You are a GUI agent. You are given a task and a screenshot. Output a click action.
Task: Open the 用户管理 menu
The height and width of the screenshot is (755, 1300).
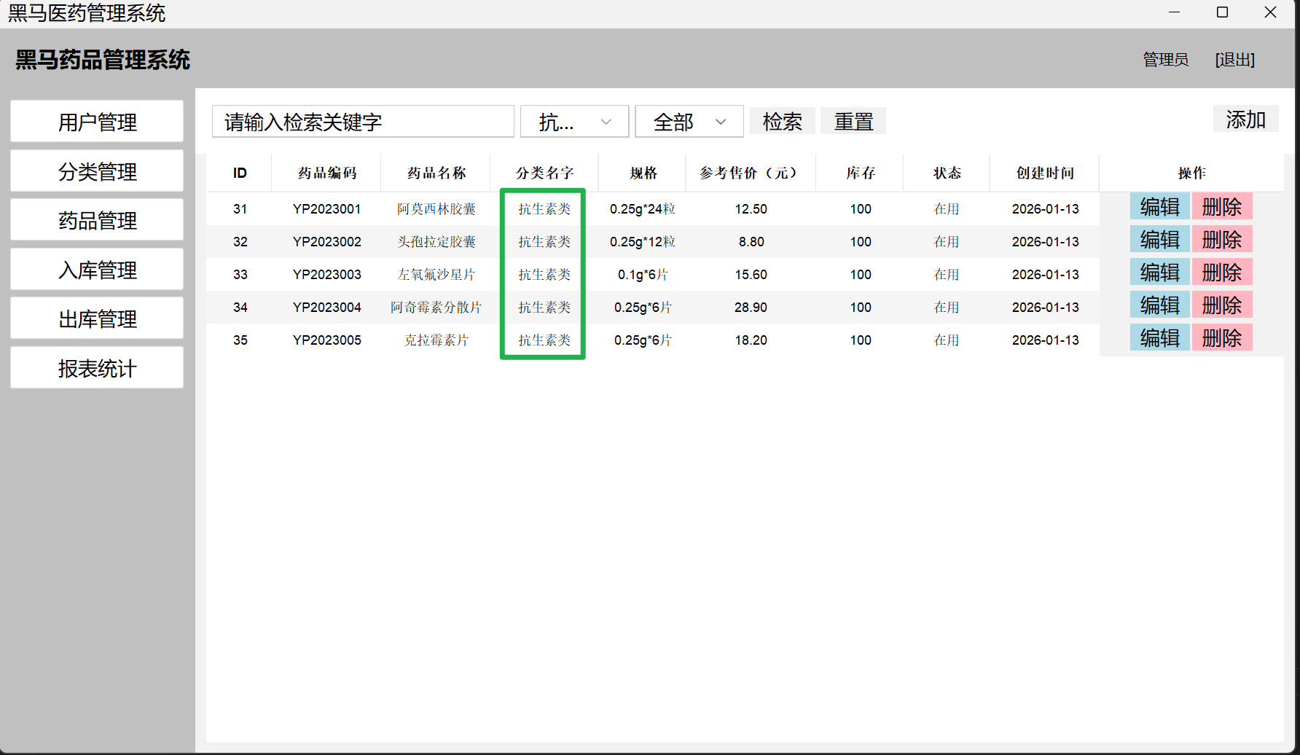coord(97,122)
